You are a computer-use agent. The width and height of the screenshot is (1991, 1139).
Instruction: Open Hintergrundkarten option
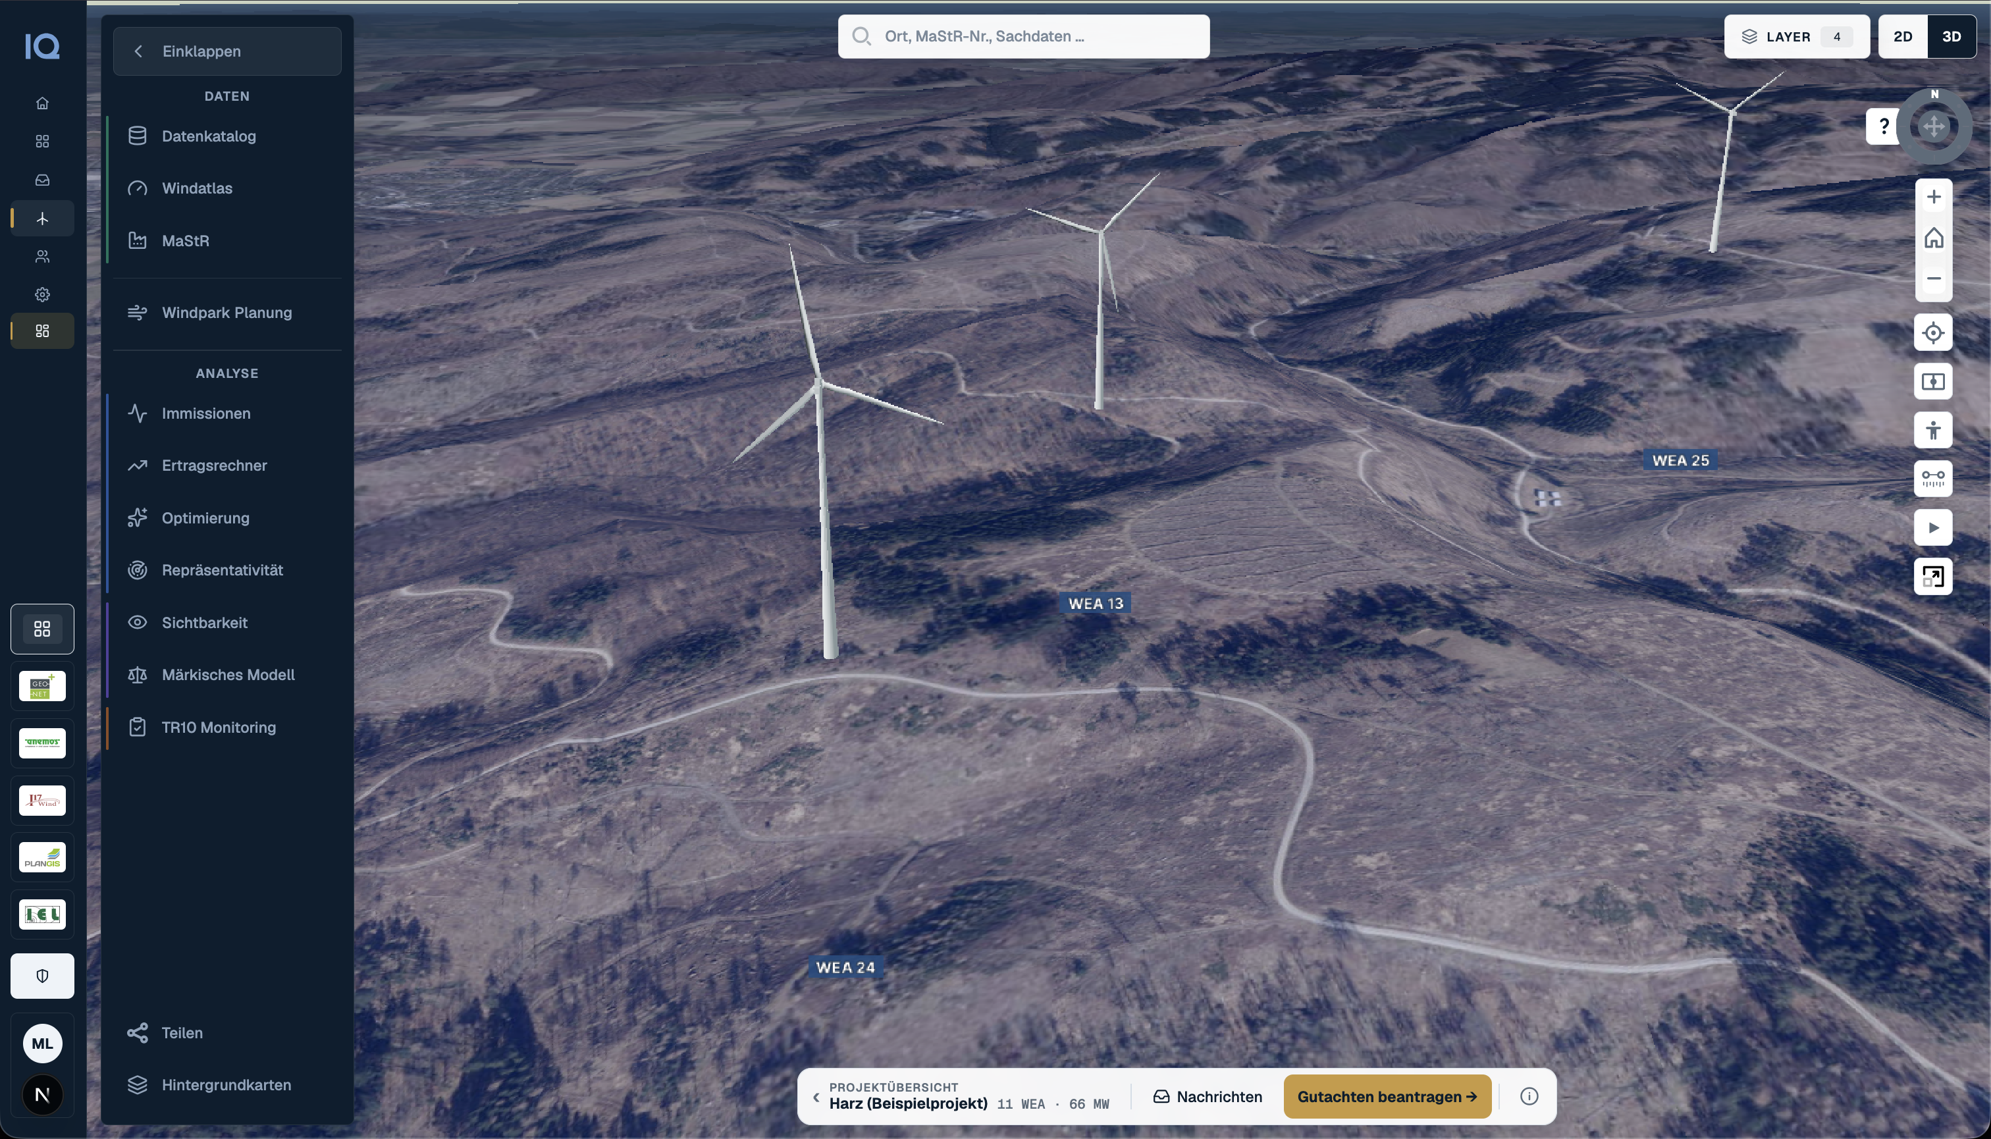pyautogui.click(x=227, y=1085)
